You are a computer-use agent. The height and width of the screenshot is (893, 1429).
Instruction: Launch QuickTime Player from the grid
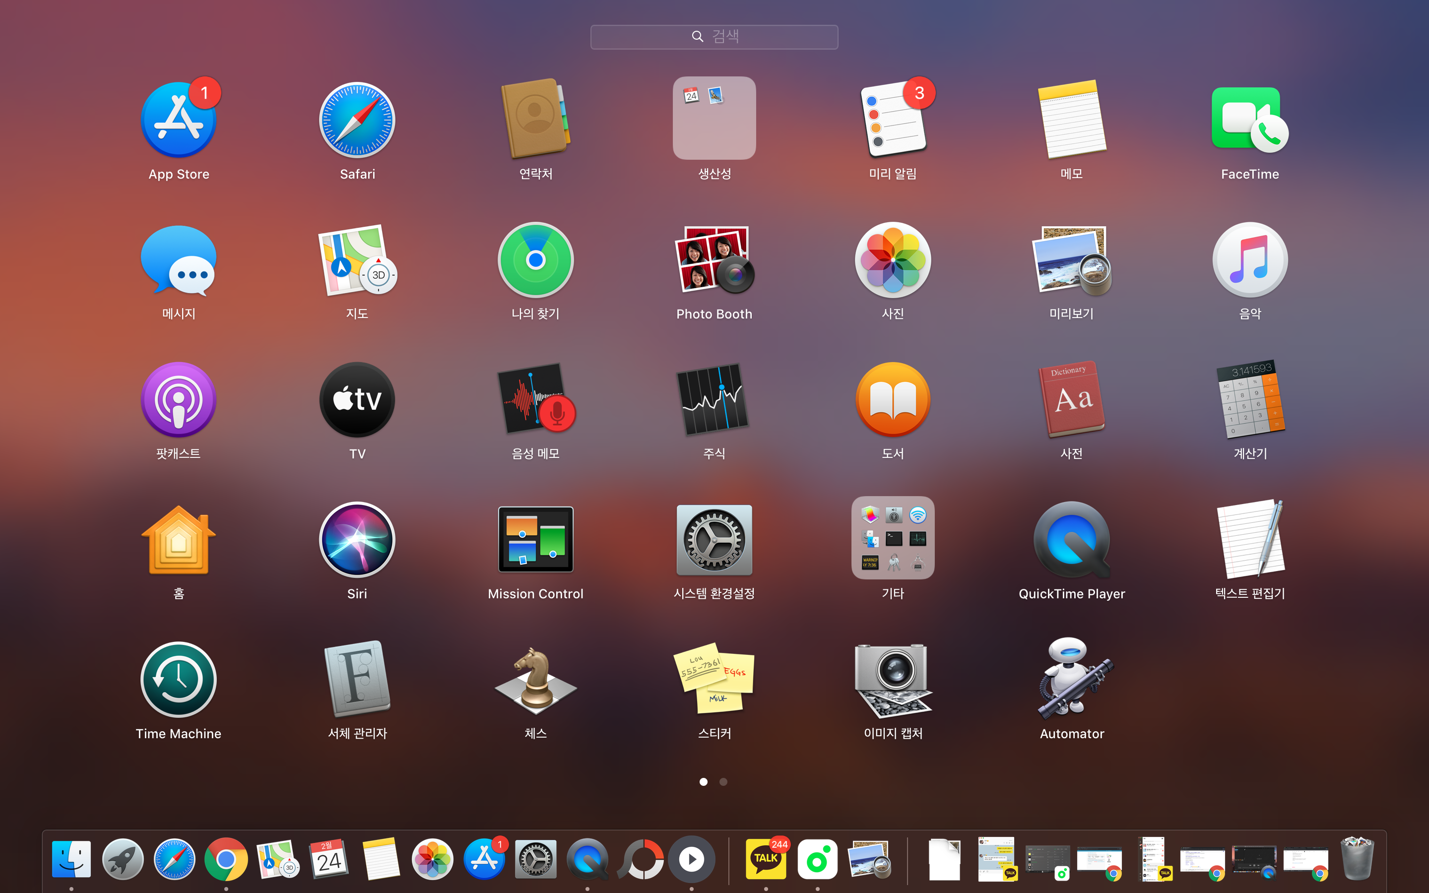click(1071, 540)
